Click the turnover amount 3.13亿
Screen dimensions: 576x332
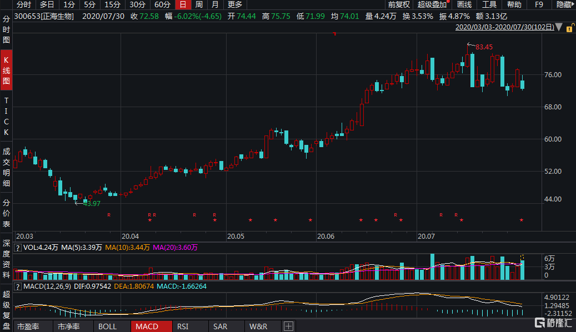pyautogui.click(x=496, y=17)
